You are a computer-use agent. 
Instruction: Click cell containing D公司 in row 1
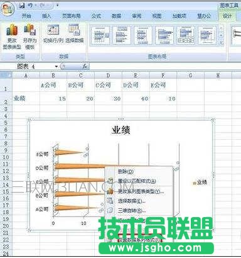coord(136,85)
